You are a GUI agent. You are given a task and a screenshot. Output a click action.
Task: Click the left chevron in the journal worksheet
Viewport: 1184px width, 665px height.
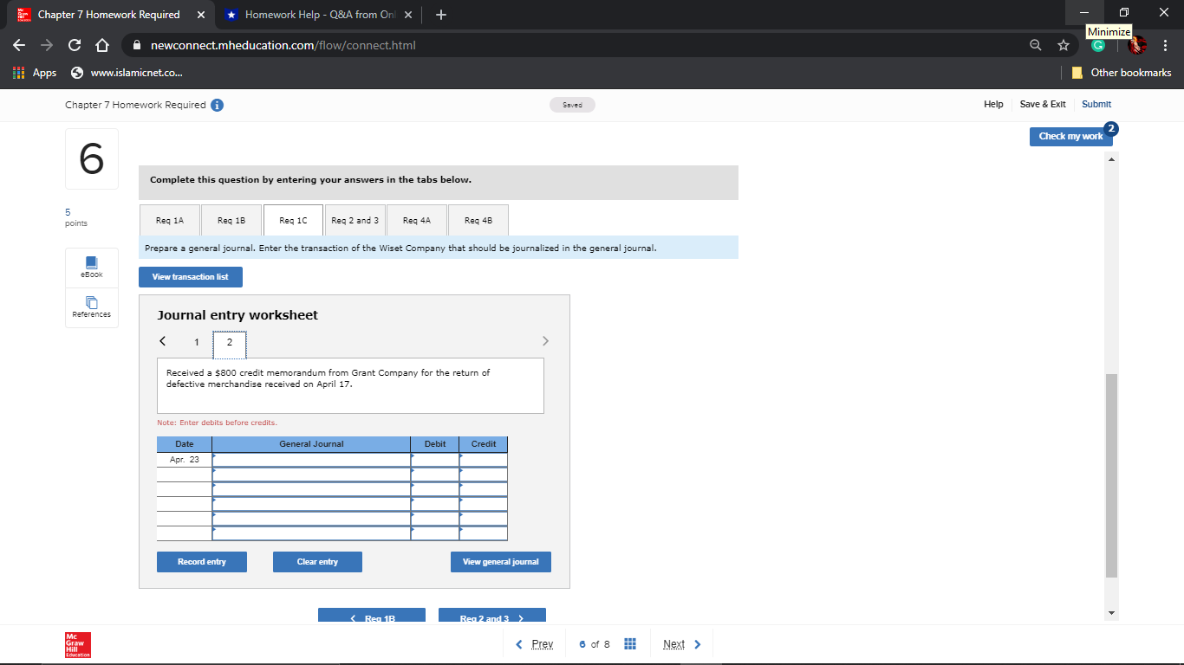pos(162,341)
